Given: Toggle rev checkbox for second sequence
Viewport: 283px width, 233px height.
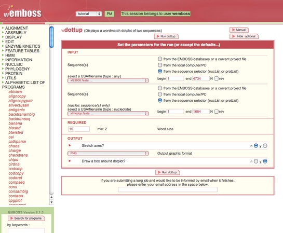Looking at the screenshot, I should click(x=217, y=112).
